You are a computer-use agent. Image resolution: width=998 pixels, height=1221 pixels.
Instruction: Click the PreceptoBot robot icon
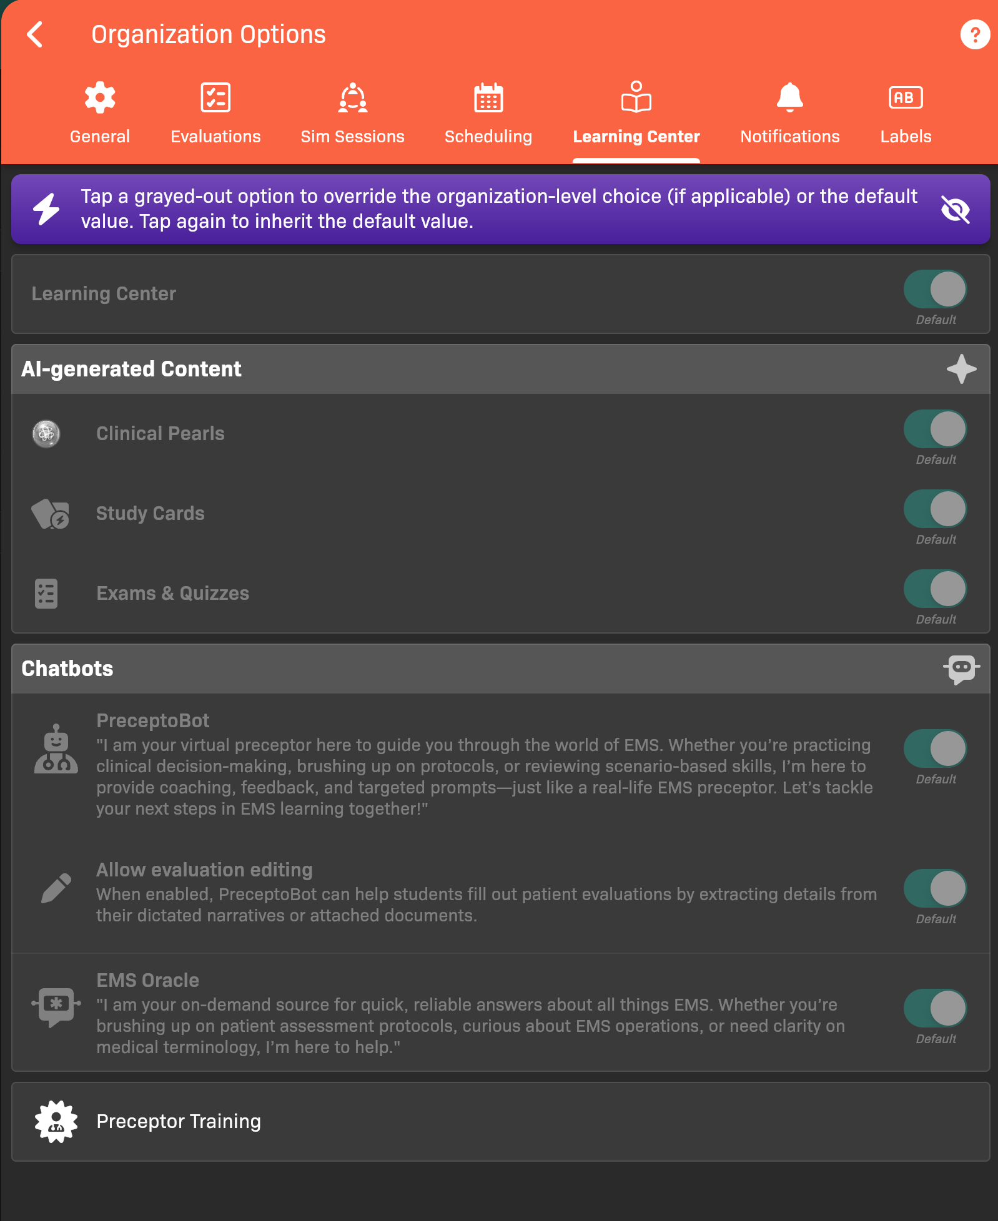[x=56, y=750]
